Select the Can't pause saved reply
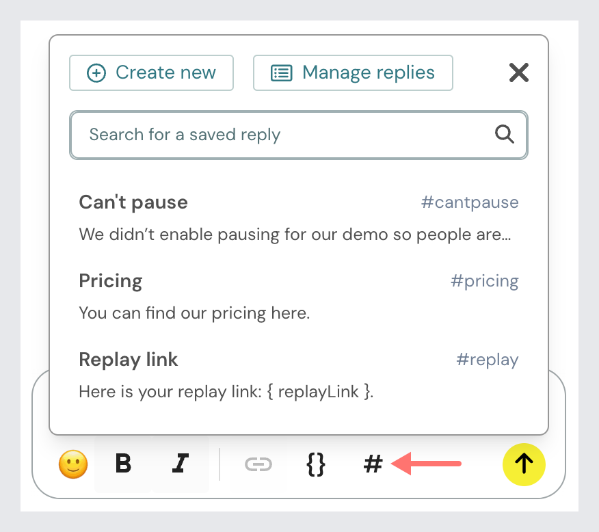Viewport: 599px width, 532px height. (x=133, y=202)
